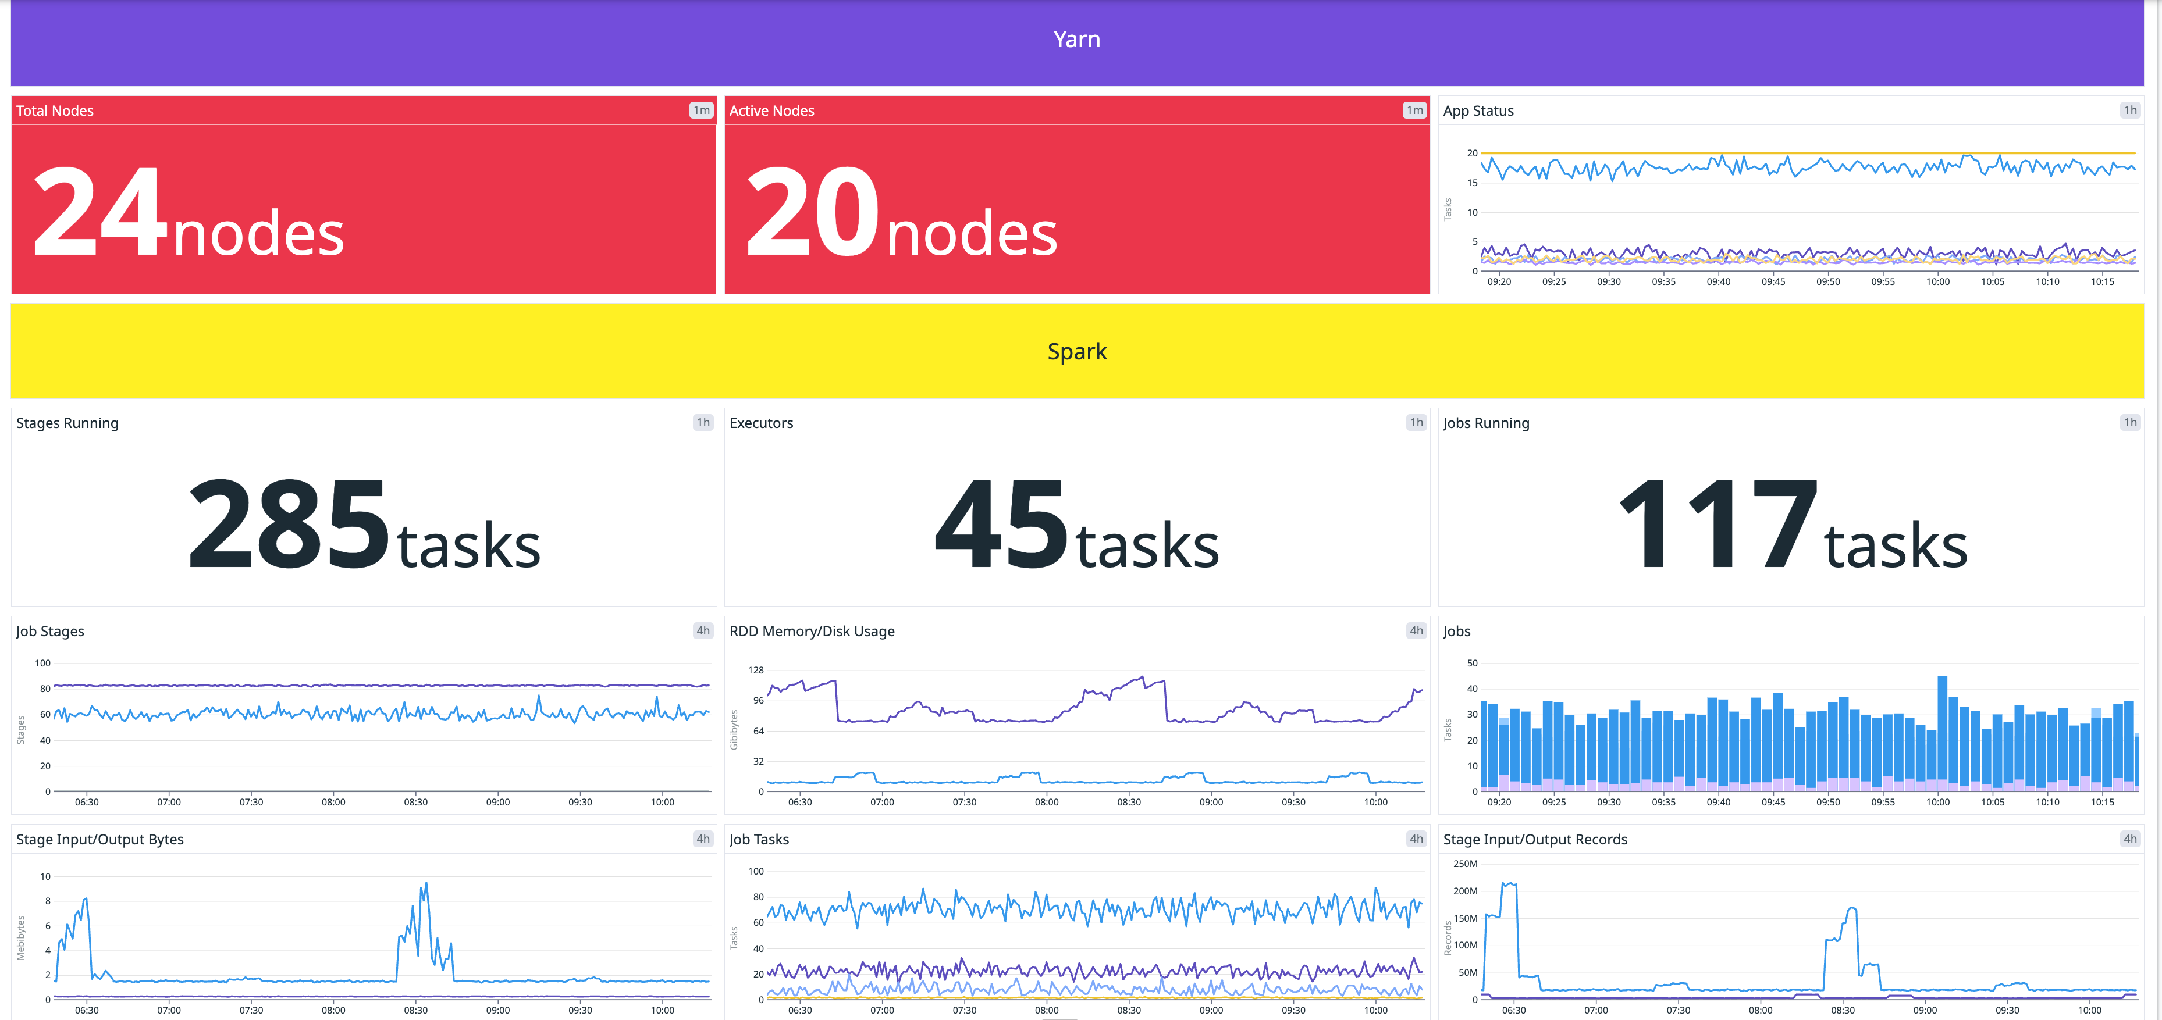Click the 1m interval badge on Active Nodes
The height and width of the screenshot is (1020, 2162).
[1414, 110]
